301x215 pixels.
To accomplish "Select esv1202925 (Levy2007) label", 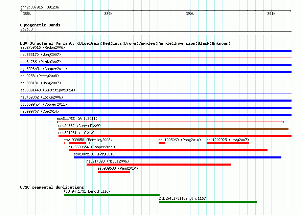I will point(228,140).
